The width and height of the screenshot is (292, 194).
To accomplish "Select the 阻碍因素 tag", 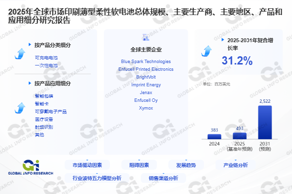I will click(x=139, y=165).
